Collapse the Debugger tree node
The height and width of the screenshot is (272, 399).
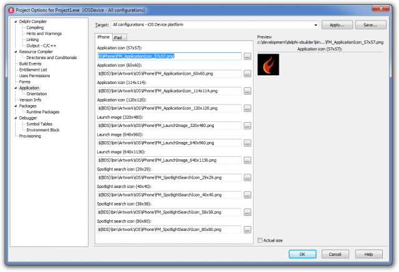click(x=16, y=118)
